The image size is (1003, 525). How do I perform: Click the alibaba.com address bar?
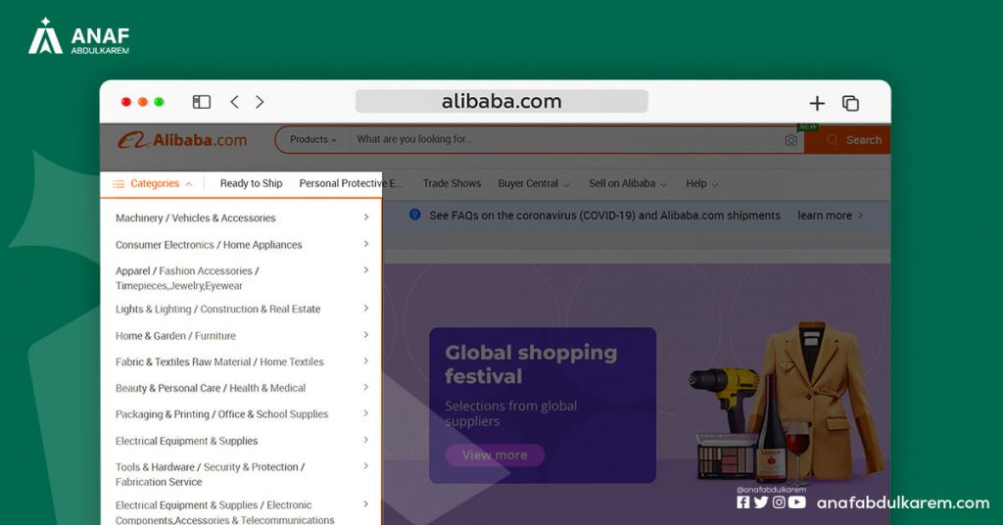(x=501, y=101)
